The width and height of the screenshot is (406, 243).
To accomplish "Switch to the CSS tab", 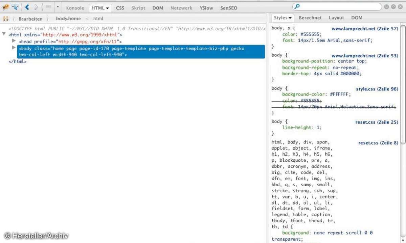I will click(120, 8).
